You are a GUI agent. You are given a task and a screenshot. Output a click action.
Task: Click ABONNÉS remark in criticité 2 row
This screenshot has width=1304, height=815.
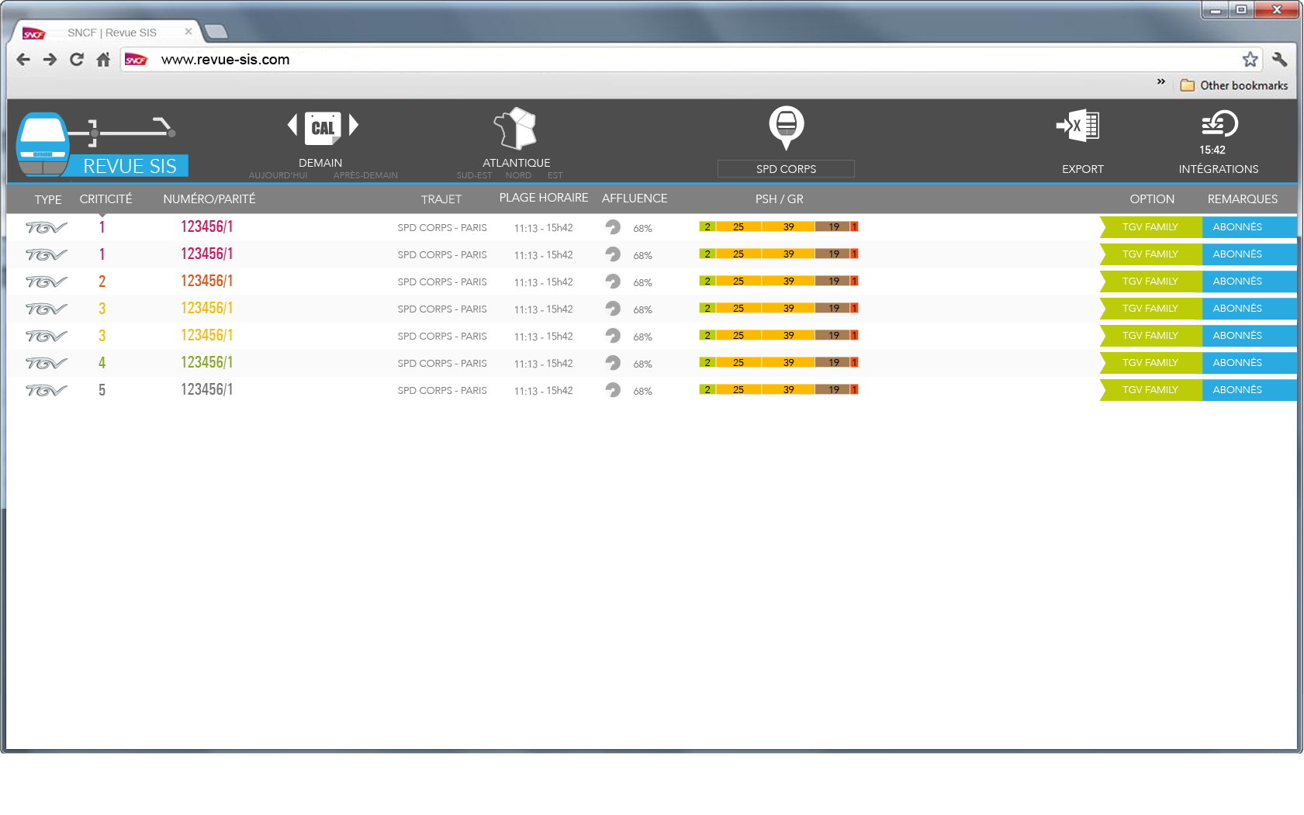(x=1250, y=281)
